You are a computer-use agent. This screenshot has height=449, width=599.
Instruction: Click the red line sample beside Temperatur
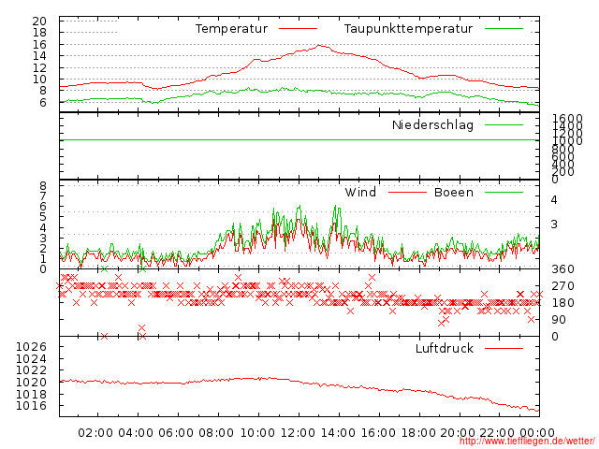point(298,29)
